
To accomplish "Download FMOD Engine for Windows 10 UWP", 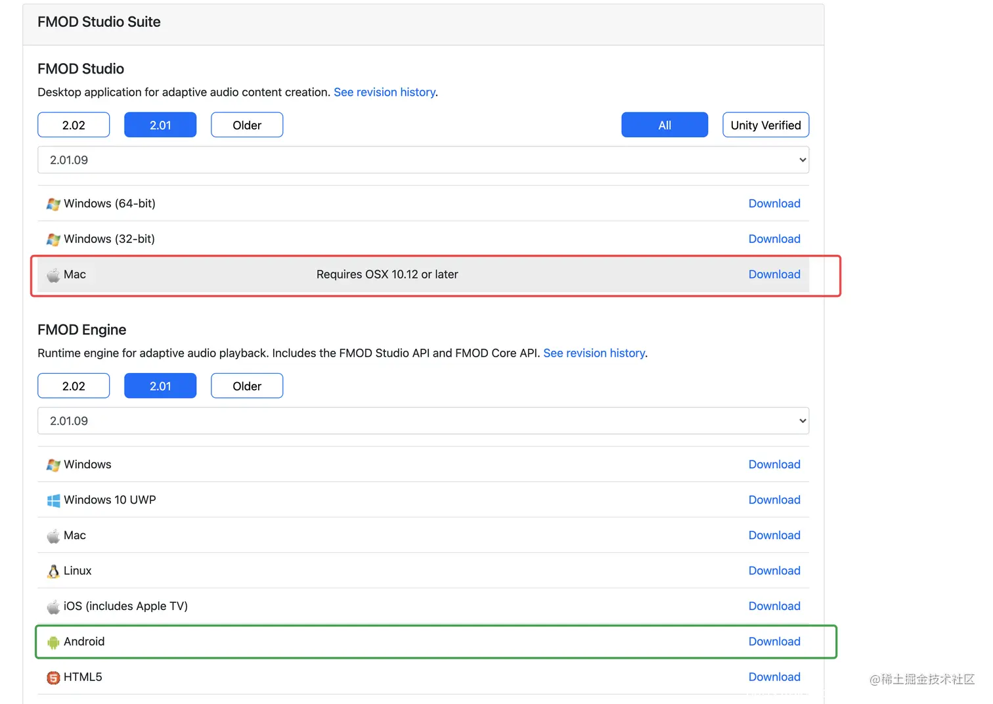I will (x=774, y=500).
